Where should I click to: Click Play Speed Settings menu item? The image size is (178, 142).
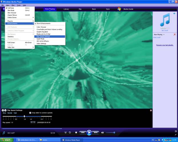pyautogui.click(x=50, y=36)
